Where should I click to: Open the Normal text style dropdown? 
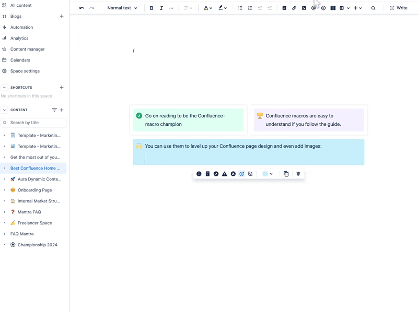click(x=121, y=8)
